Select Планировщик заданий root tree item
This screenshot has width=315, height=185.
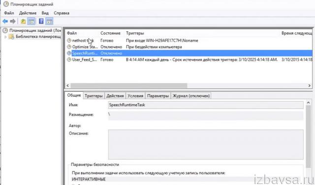35,30
